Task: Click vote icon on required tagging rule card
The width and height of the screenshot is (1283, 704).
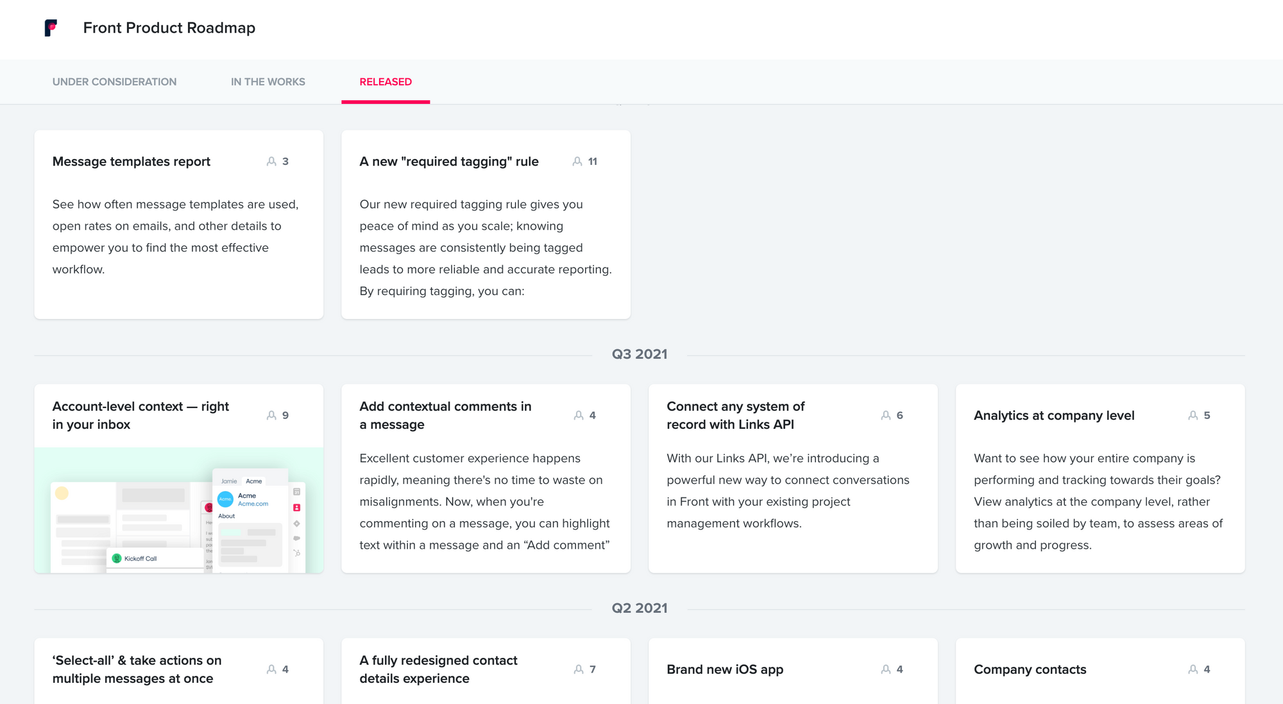Action: pos(577,162)
